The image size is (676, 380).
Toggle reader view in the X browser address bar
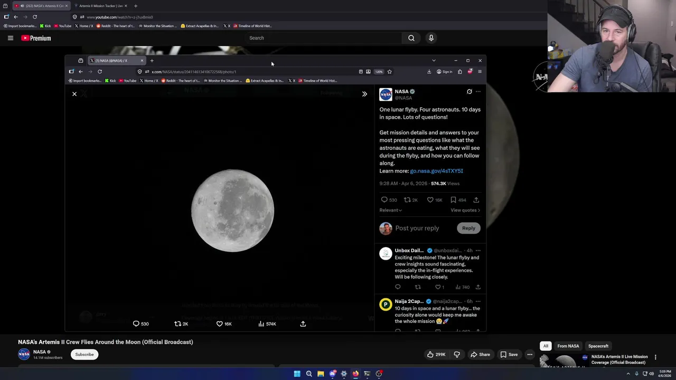361,72
